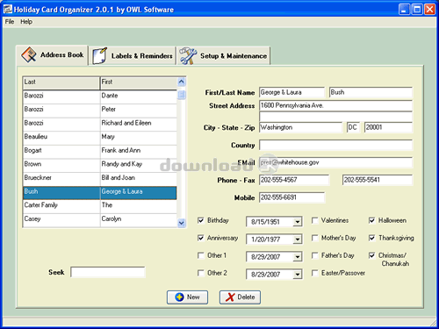Open the Birthday date dropdown
The width and height of the screenshot is (439, 329).
298,222
